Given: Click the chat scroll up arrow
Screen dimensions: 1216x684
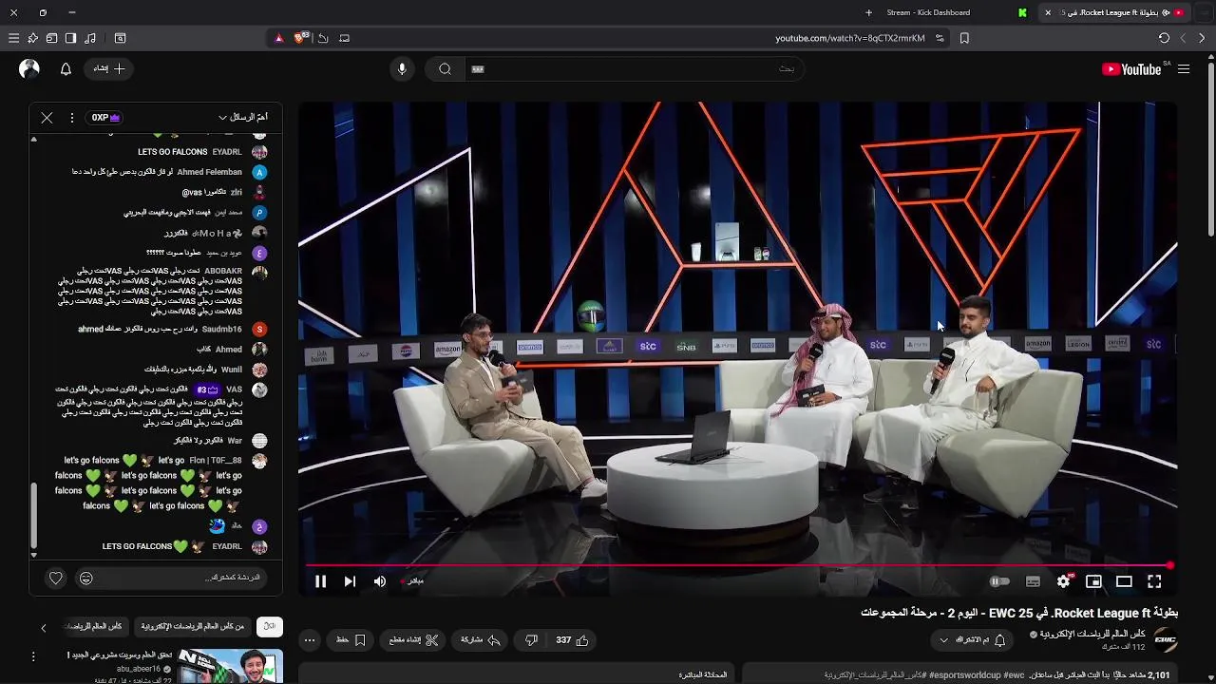Looking at the screenshot, I should coord(34,140).
